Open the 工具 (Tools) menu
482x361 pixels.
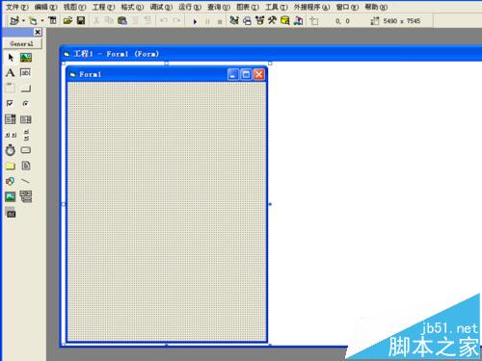click(277, 7)
